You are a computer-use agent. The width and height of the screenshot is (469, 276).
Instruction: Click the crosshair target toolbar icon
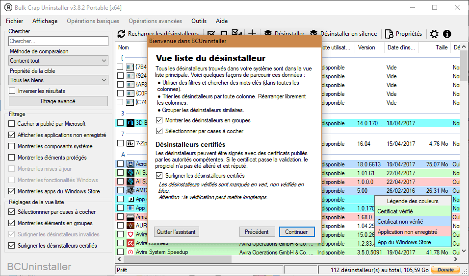[253, 33]
